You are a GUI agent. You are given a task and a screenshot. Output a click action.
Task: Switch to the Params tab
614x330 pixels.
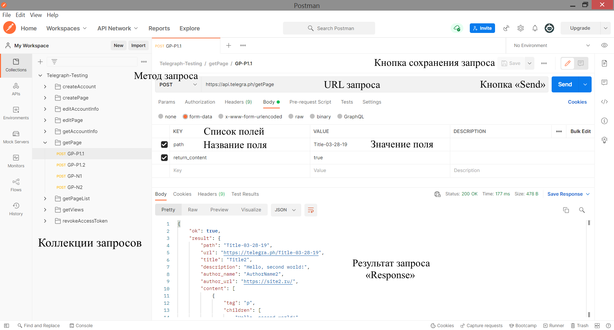[x=167, y=102]
